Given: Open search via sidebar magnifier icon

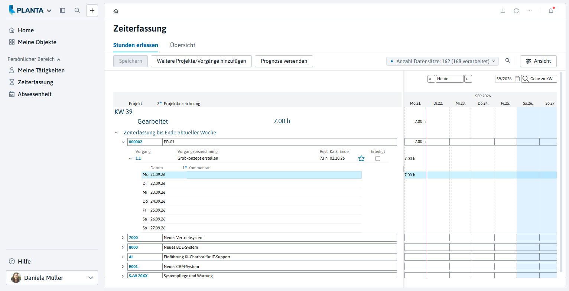Looking at the screenshot, I should [77, 10].
